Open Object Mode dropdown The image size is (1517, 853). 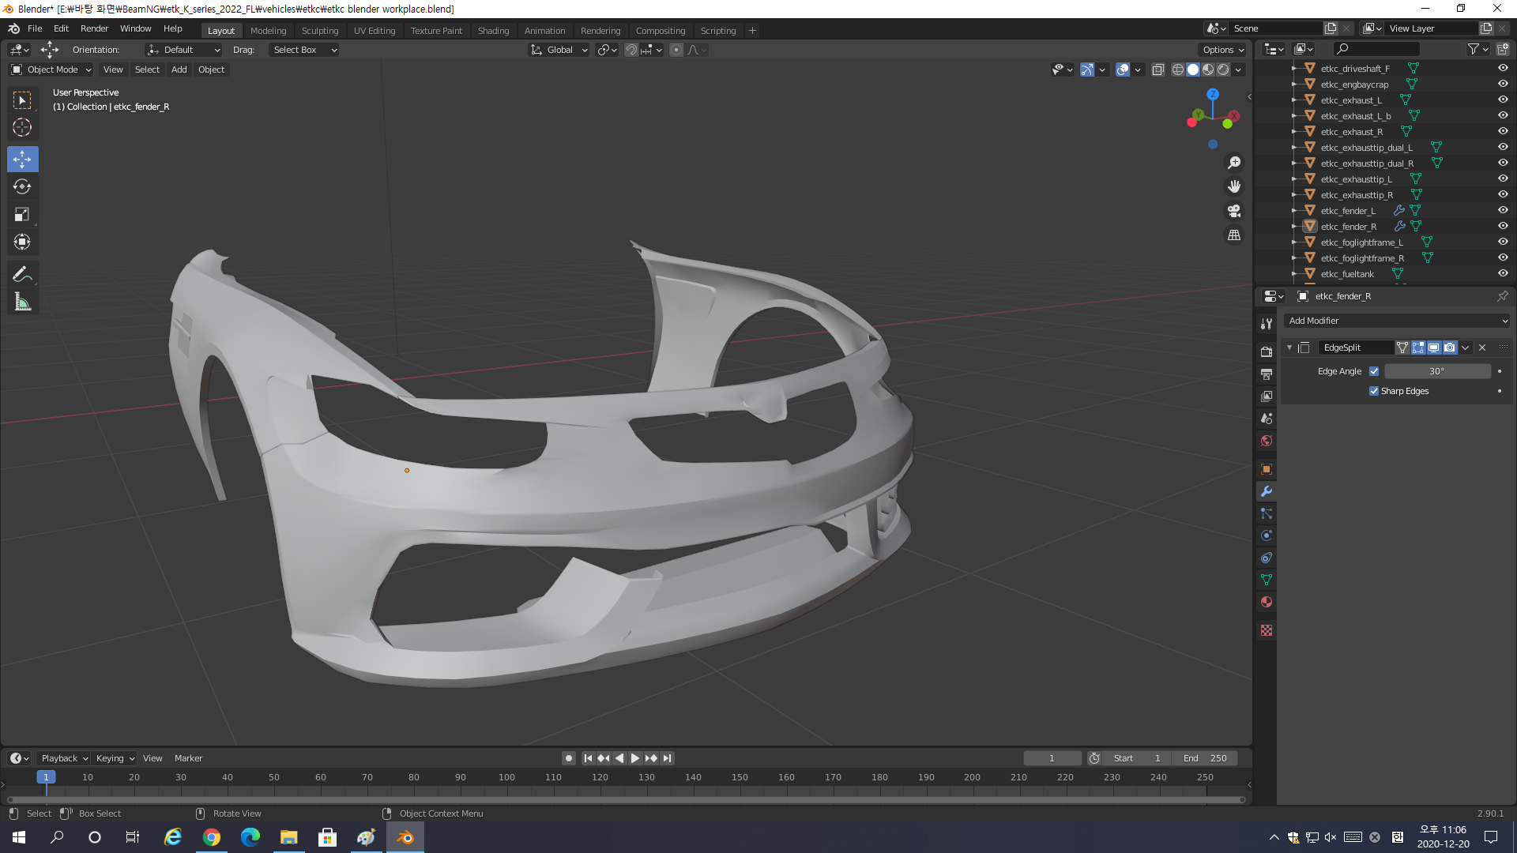52,70
